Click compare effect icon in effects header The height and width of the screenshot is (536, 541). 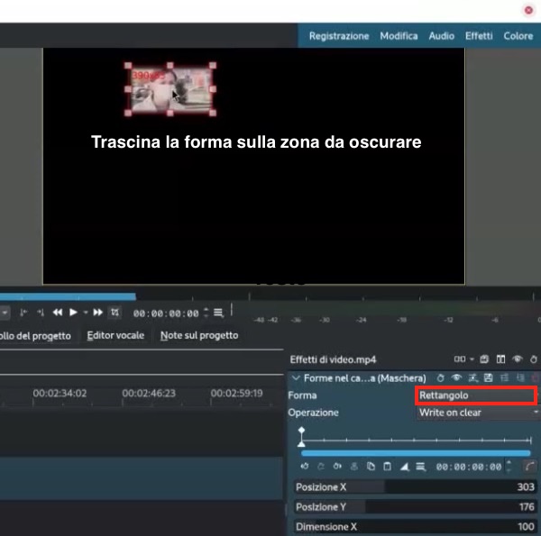pos(460,359)
